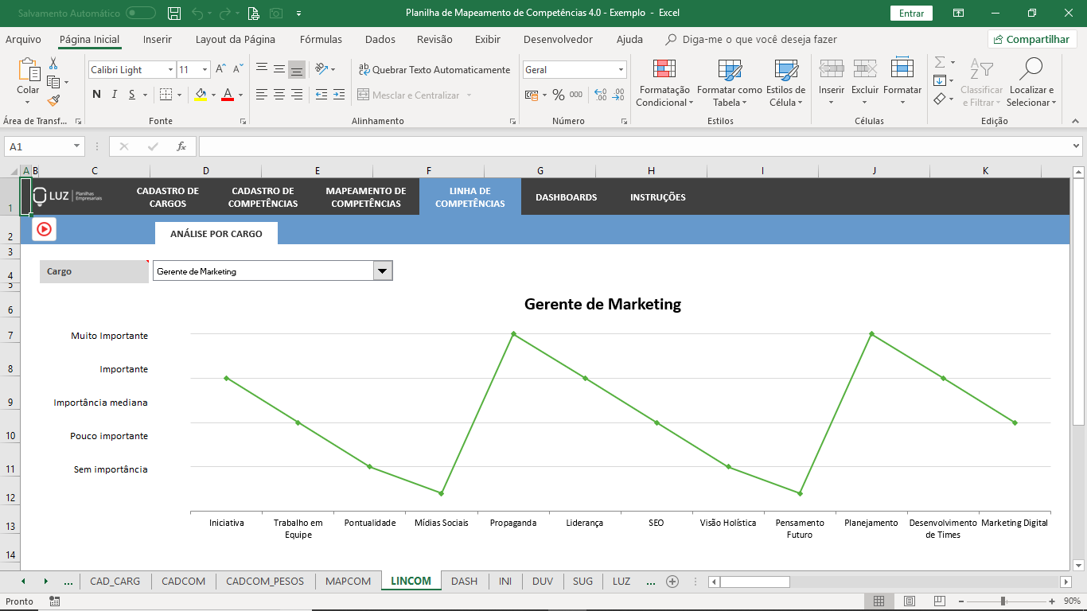Open the number format Geral dropdown
The width and height of the screenshot is (1087, 611).
pyautogui.click(x=620, y=70)
